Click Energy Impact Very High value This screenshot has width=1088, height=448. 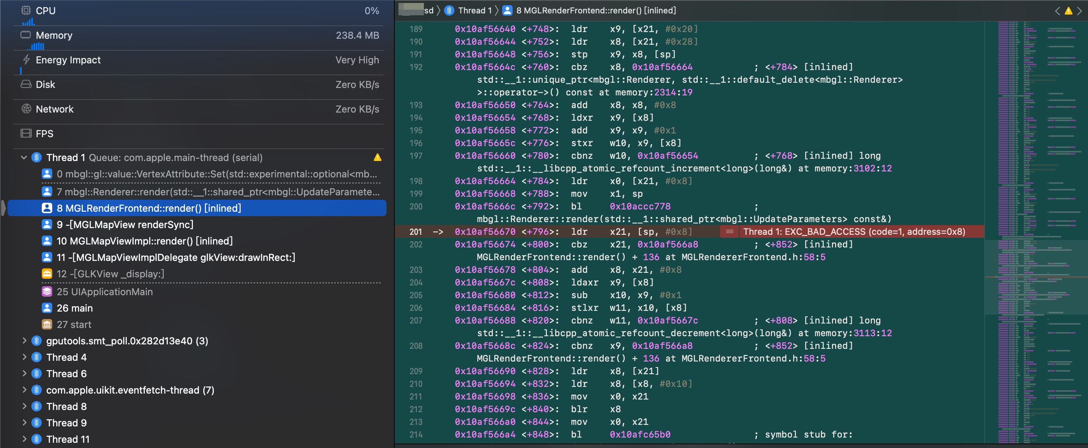[357, 60]
